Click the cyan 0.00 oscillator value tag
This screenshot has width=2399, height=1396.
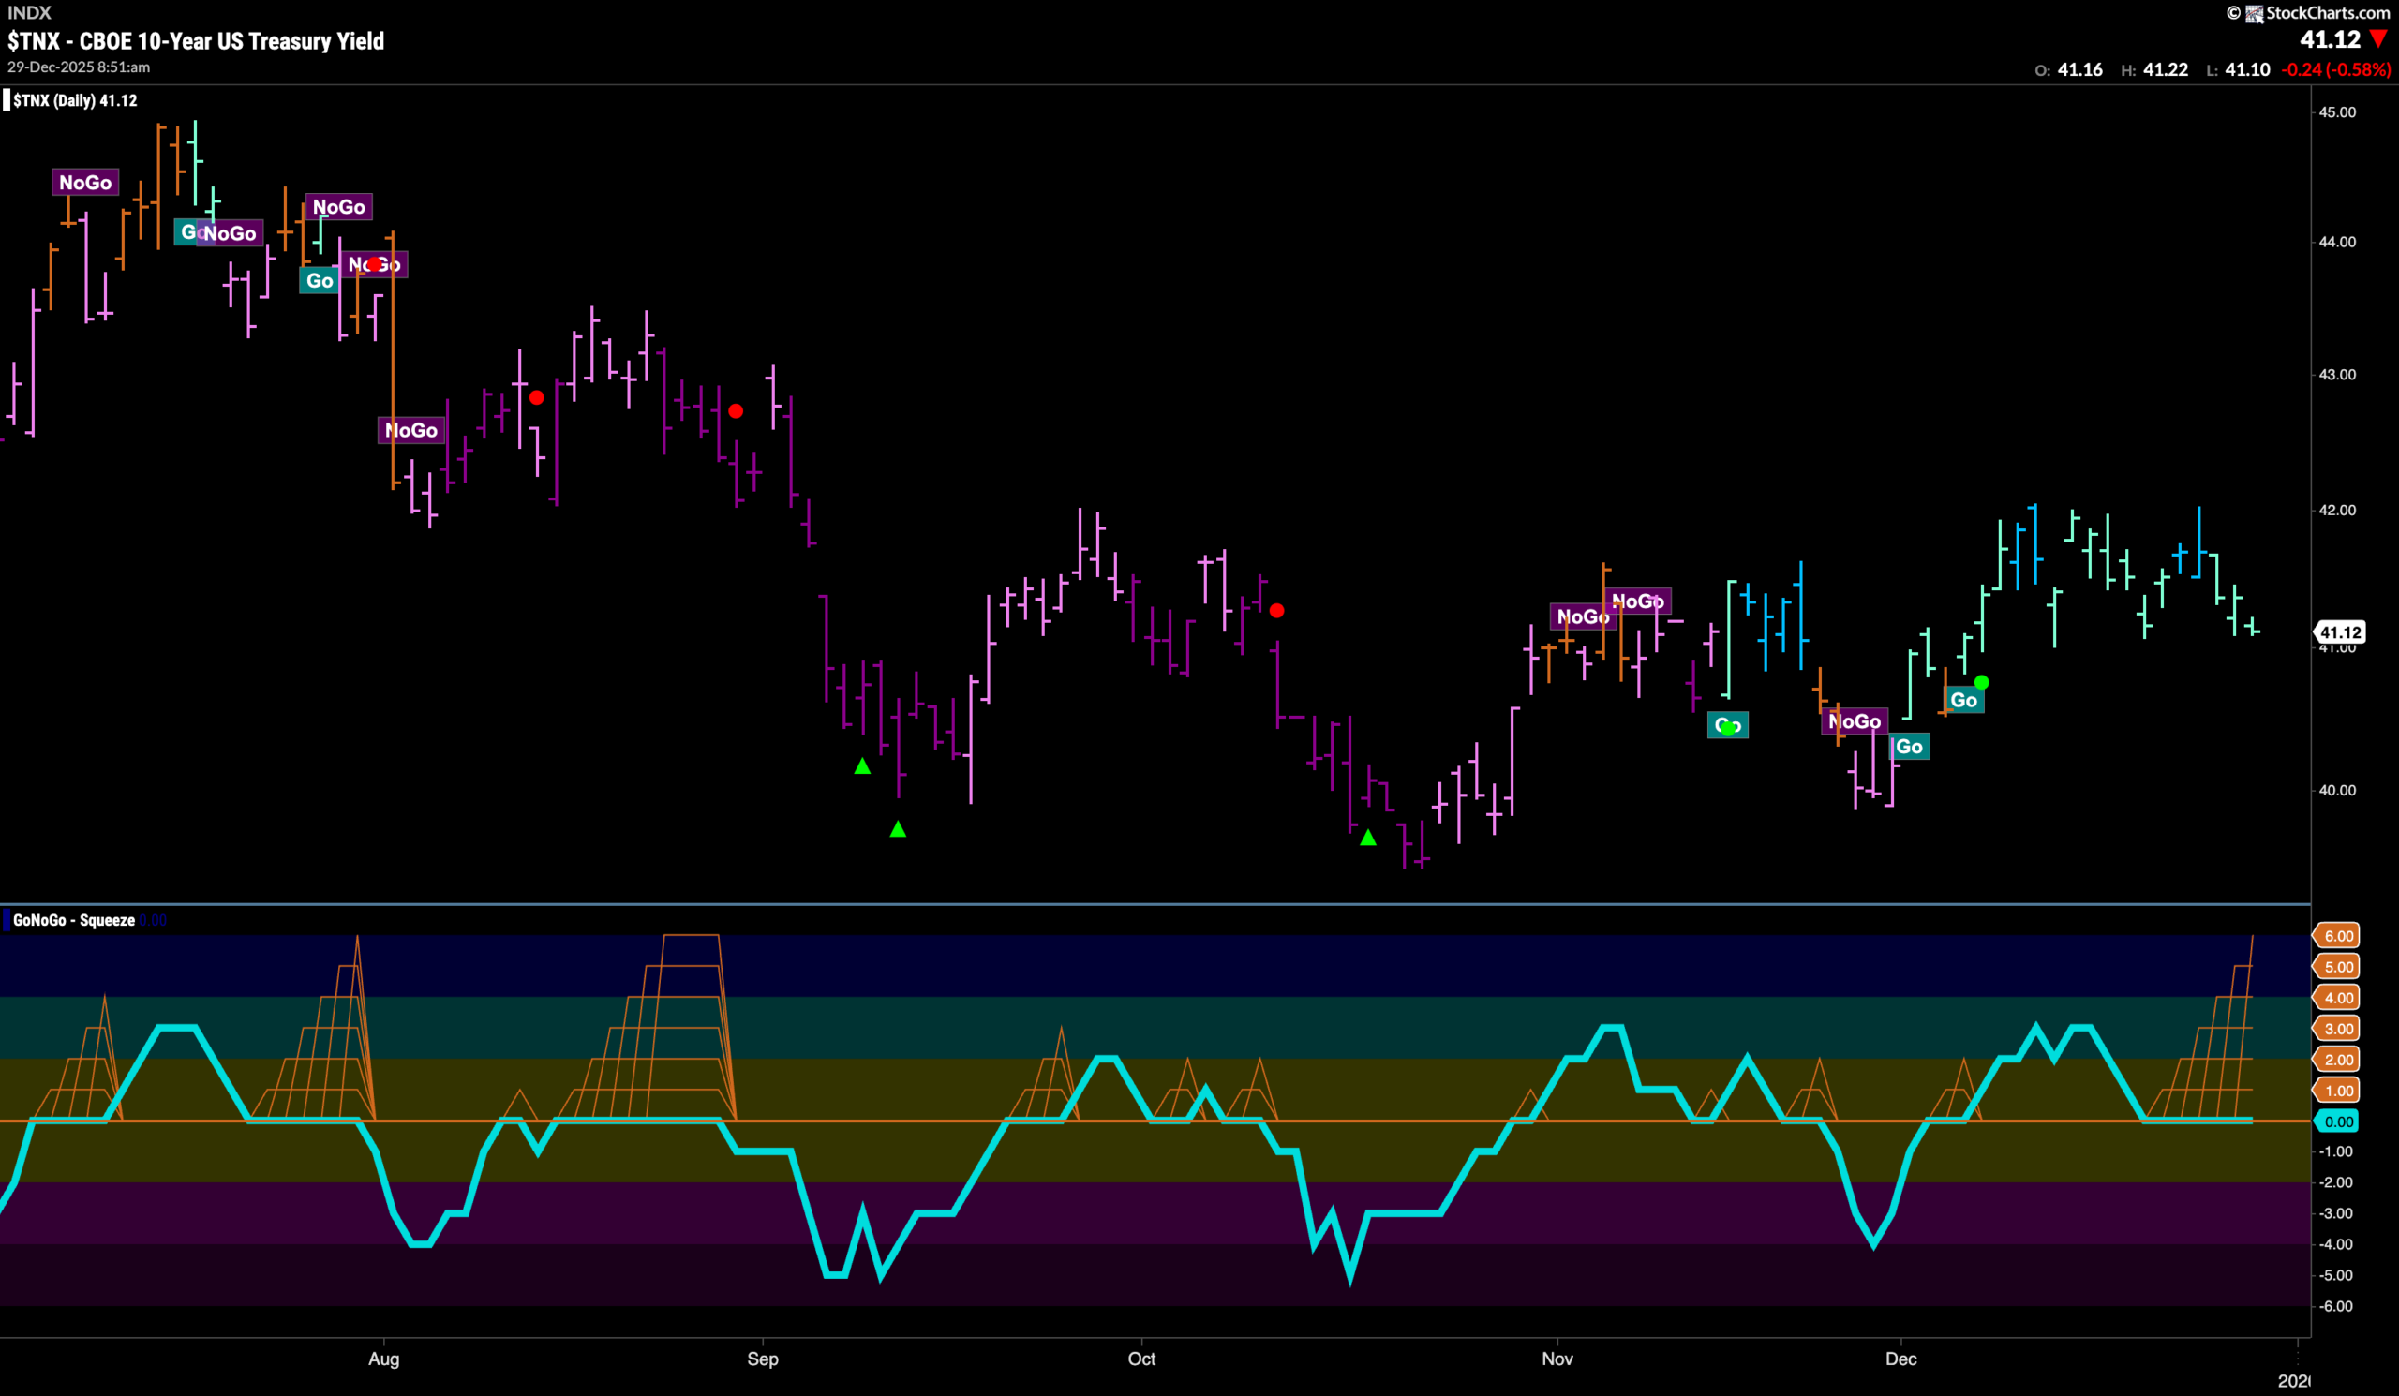tap(2338, 1121)
